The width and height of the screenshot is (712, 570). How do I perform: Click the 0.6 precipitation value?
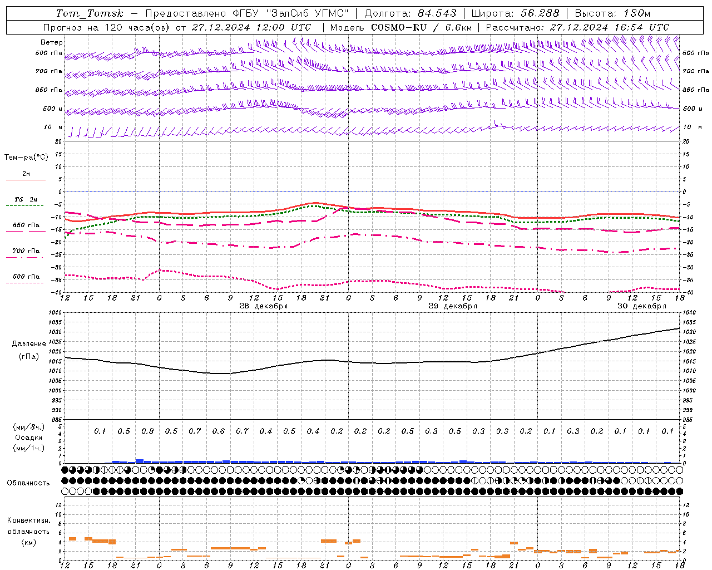click(x=219, y=431)
